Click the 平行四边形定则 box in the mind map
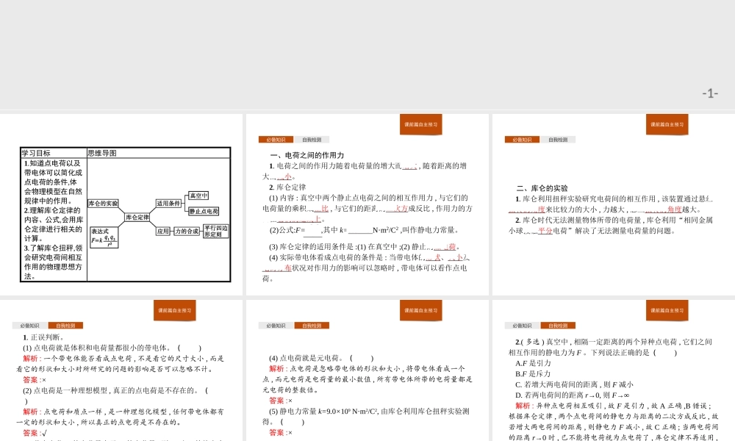This screenshot has width=735, height=441. point(215,229)
